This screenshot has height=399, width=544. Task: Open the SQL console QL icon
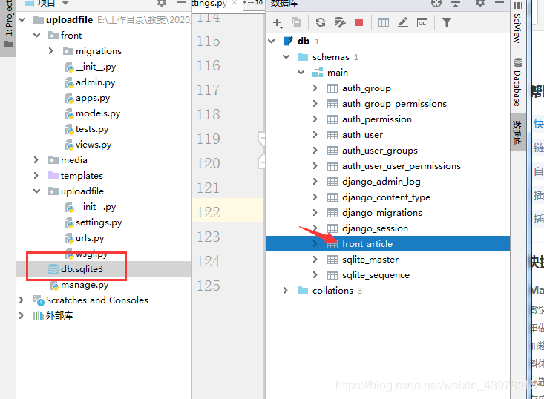click(422, 23)
